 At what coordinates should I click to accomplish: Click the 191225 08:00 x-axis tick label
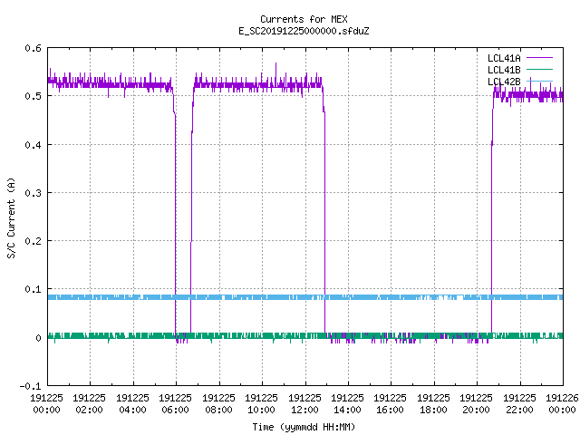pos(218,404)
